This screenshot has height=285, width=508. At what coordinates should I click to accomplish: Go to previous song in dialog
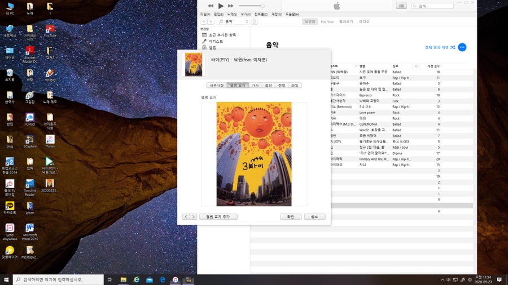pyautogui.click(x=186, y=217)
